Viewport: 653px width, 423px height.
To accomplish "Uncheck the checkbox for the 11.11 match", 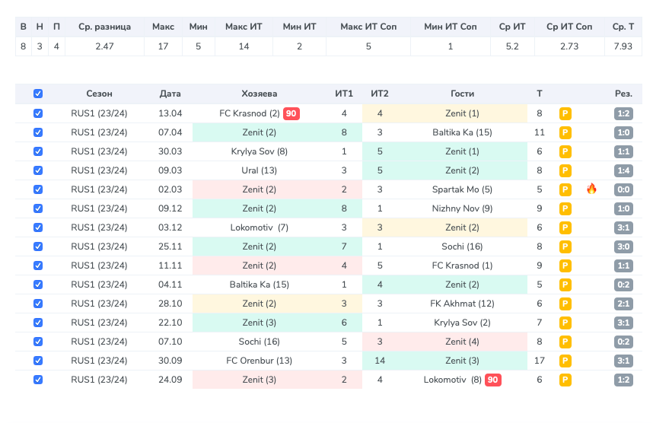I will point(38,266).
